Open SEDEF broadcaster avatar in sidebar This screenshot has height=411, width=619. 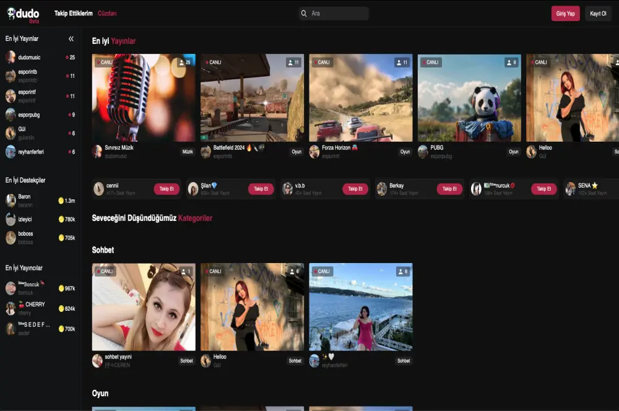pos(11,329)
